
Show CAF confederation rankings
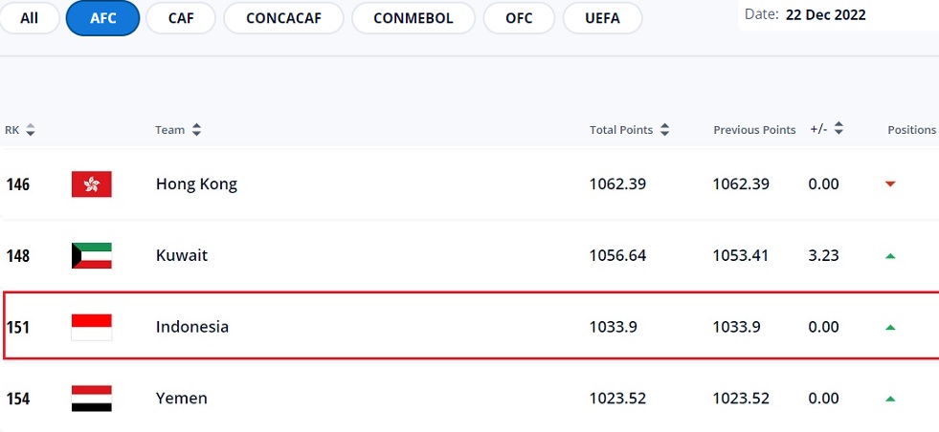click(x=181, y=18)
